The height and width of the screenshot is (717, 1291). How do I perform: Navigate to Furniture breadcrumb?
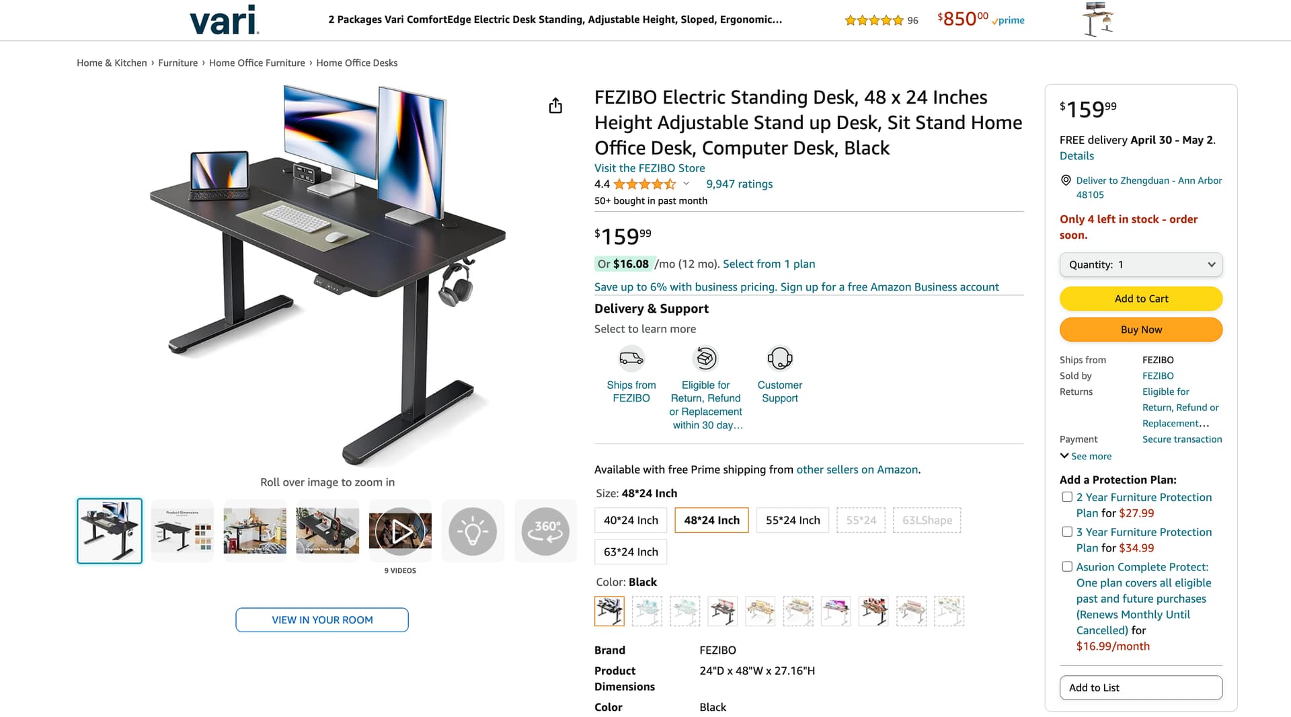178,63
